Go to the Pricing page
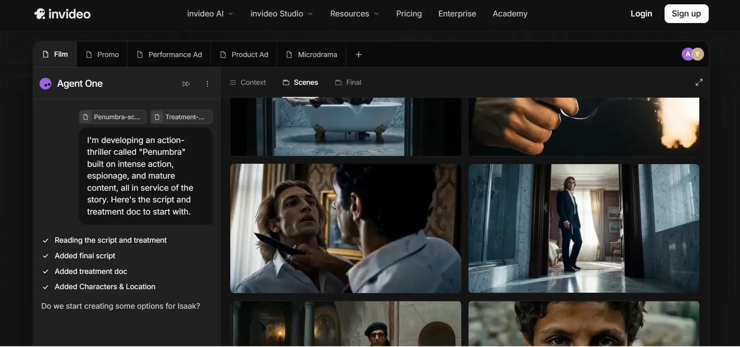The width and height of the screenshot is (740, 347). coord(409,14)
